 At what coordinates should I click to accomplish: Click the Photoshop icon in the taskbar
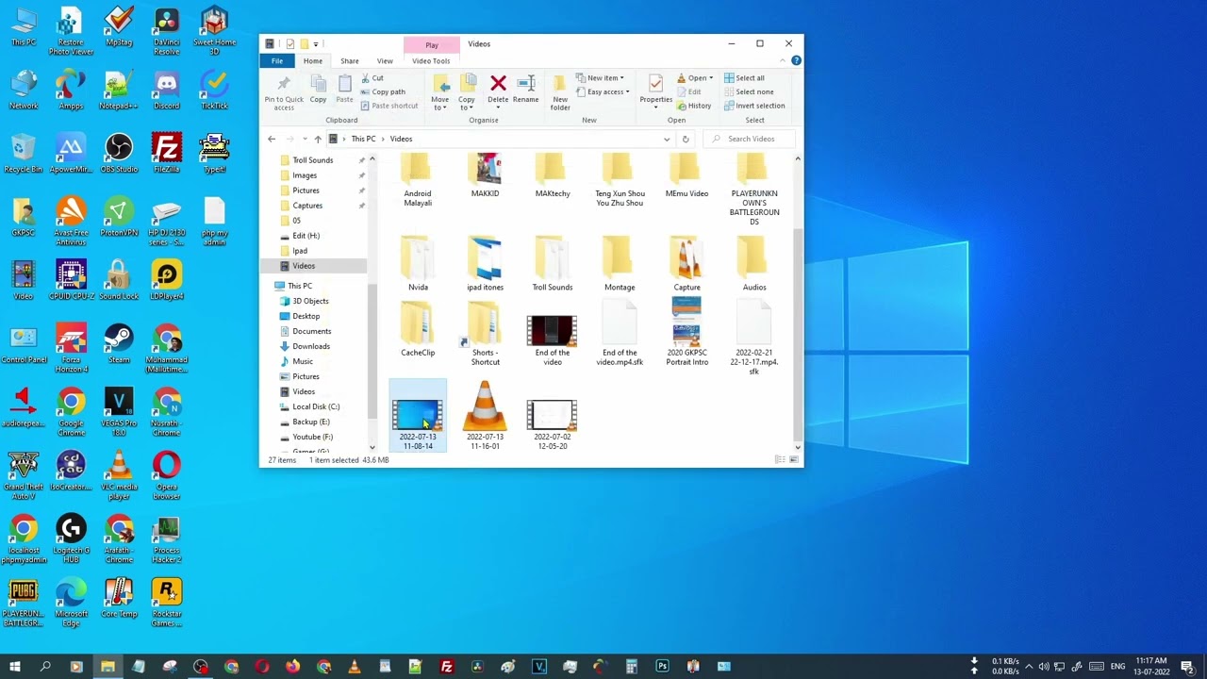(662, 667)
